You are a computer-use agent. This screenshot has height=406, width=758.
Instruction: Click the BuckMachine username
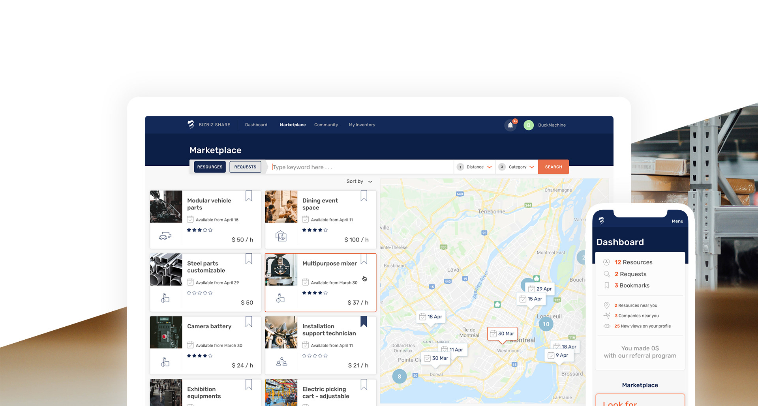click(x=552, y=125)
